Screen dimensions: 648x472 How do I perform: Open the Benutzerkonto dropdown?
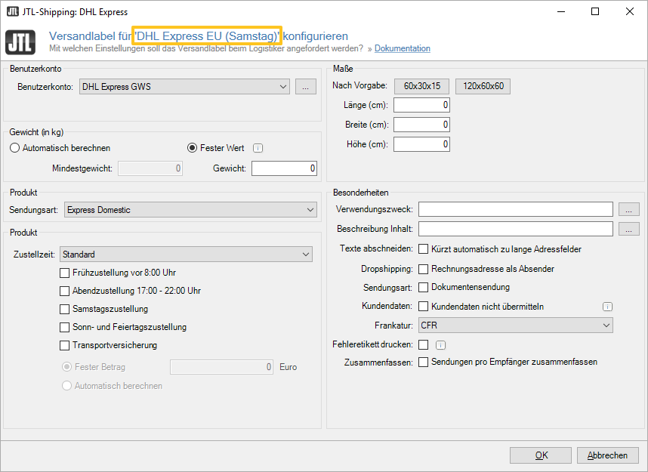[x=184, y=87]
